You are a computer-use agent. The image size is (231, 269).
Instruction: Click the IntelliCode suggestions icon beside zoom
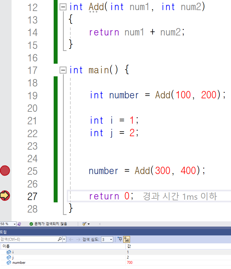(19, 224)
